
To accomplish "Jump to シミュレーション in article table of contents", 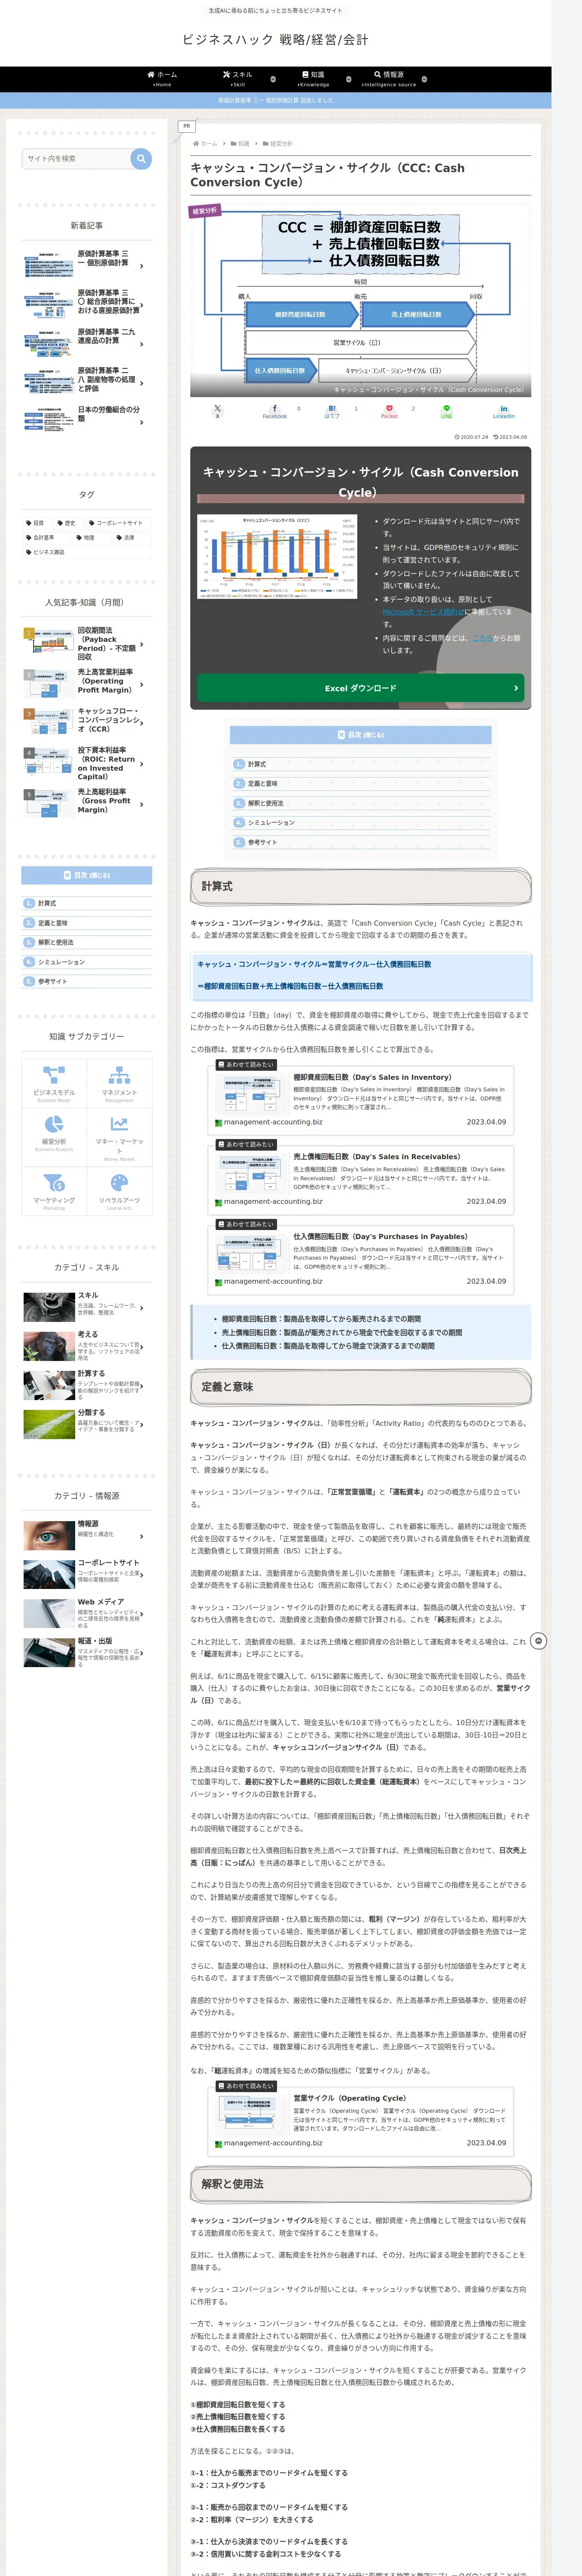I will [x=271, y=822].
